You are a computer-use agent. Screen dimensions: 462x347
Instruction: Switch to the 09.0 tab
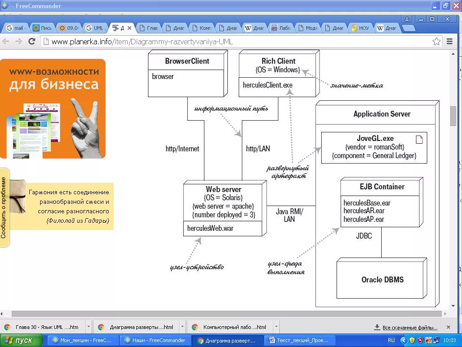(x=69, y=28)
